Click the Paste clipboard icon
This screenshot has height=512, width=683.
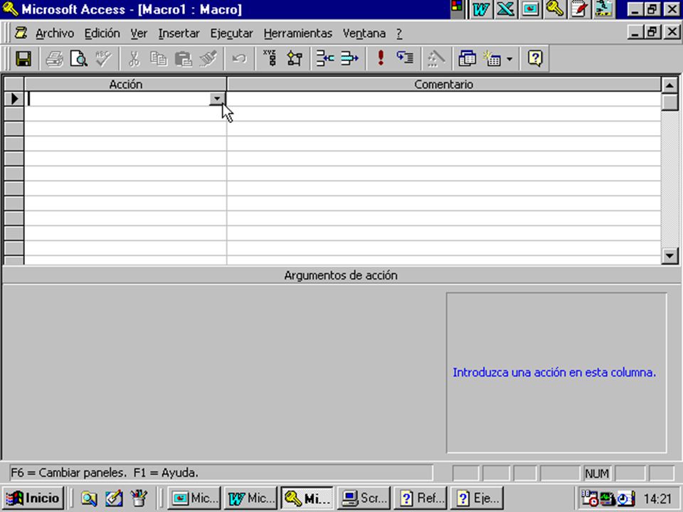tap(184, 58)
